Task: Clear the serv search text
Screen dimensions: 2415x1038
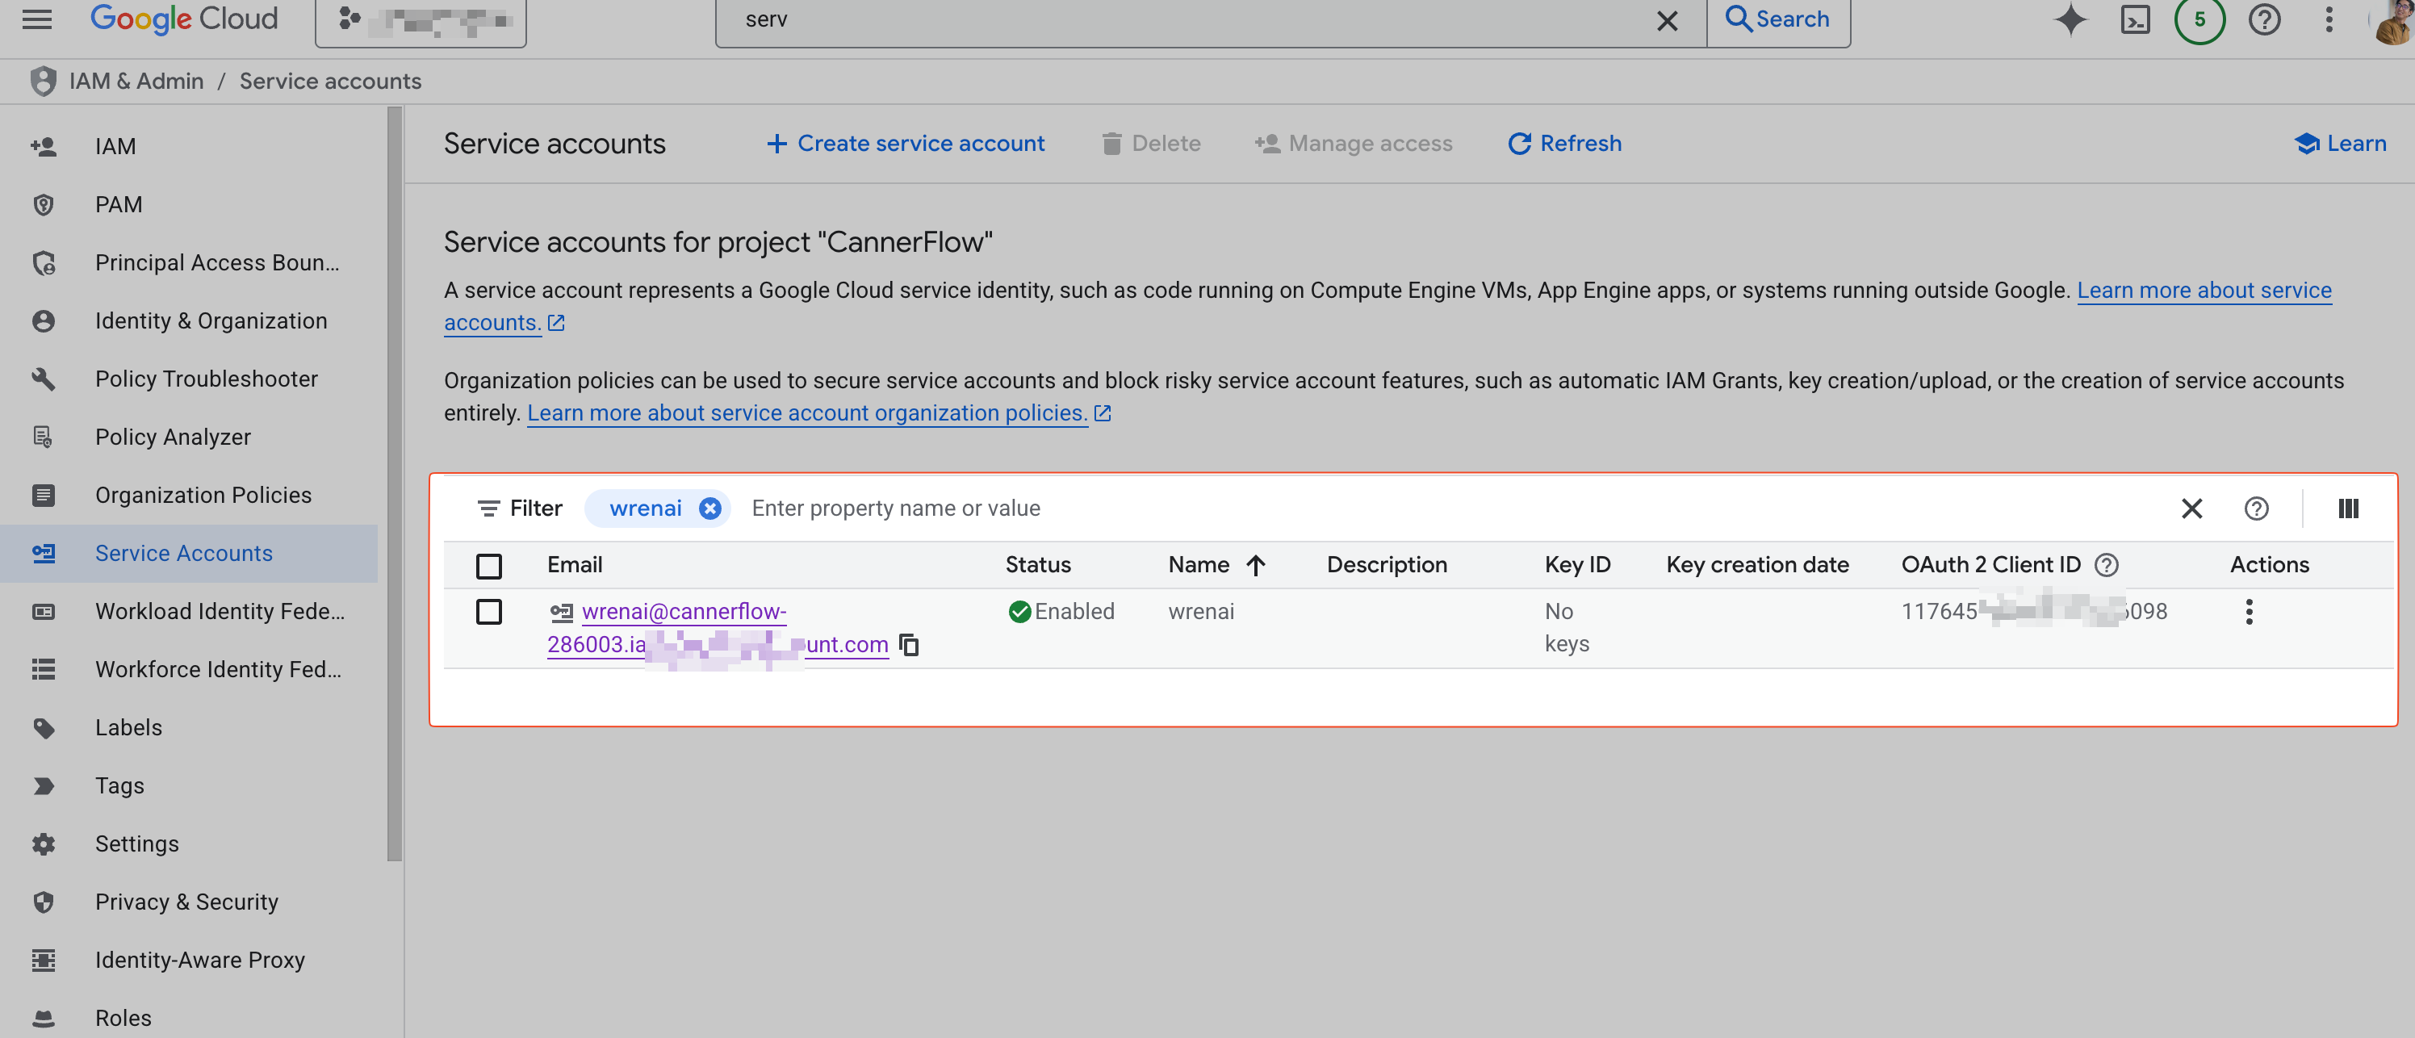Action: pyautogui.click(x=1666, y=21)
